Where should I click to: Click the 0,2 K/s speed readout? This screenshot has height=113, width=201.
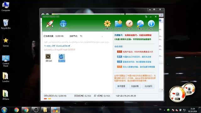(88, 96)
